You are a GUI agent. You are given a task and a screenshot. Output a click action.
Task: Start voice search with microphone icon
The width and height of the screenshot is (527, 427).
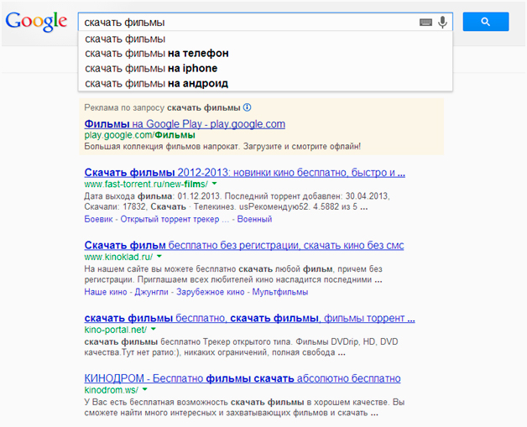443,22
